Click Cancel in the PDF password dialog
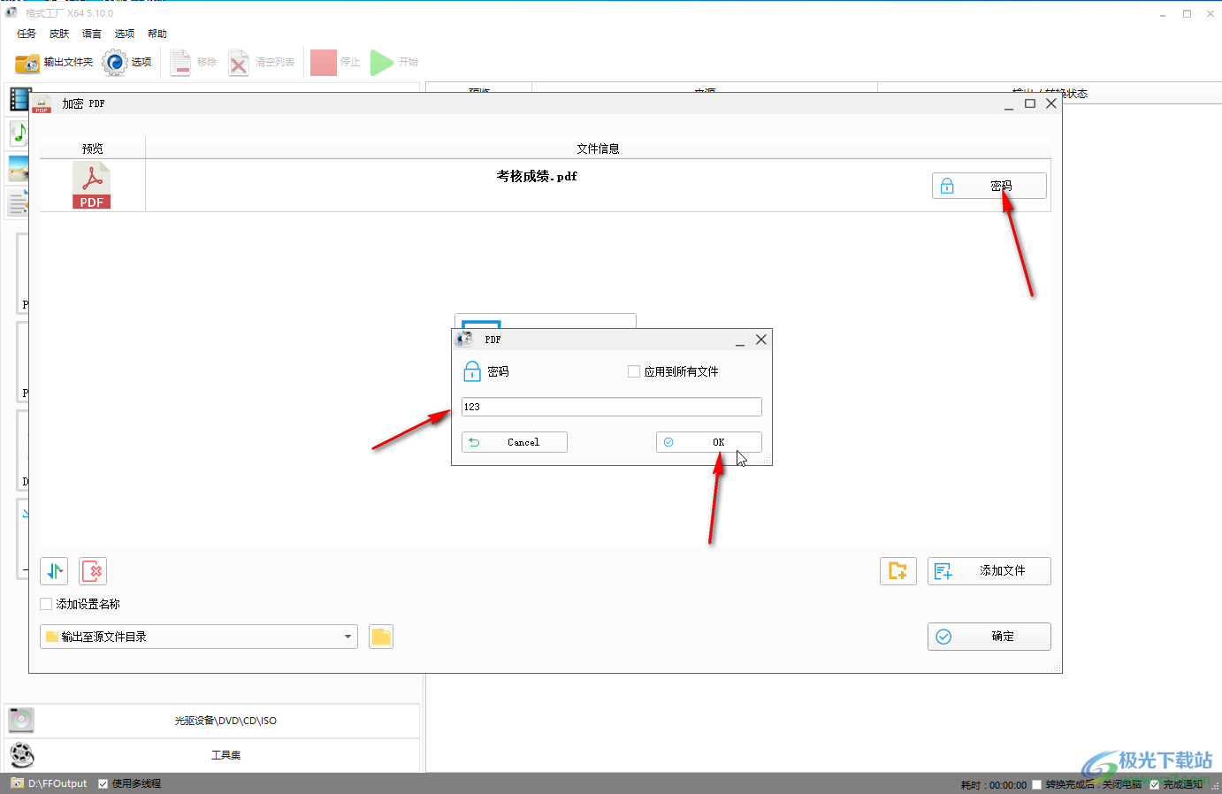This screenshot has width=1222, height=794. (515, 442)
